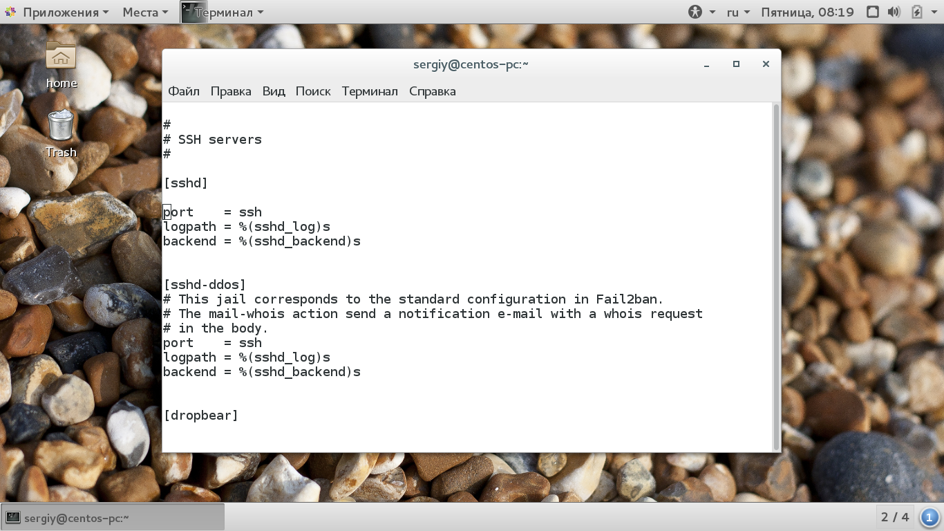Click the terminal icon in top panel
The width and height of the screenshot is (944, 531).
pos(194,12)
